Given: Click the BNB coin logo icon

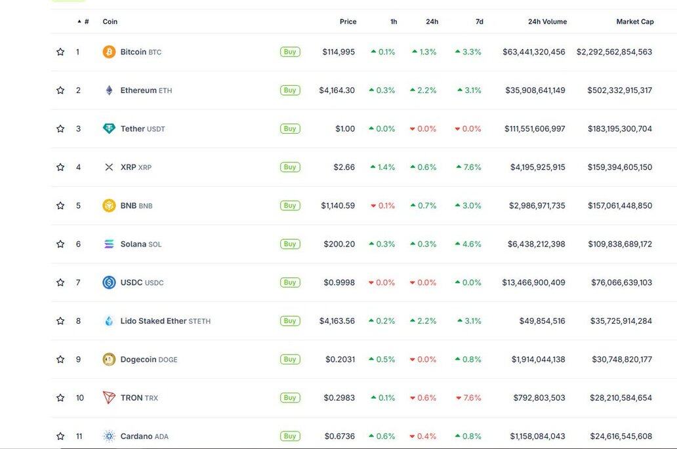Looking at the screenshot, I should pyautogui.click(x=109, y=206).
